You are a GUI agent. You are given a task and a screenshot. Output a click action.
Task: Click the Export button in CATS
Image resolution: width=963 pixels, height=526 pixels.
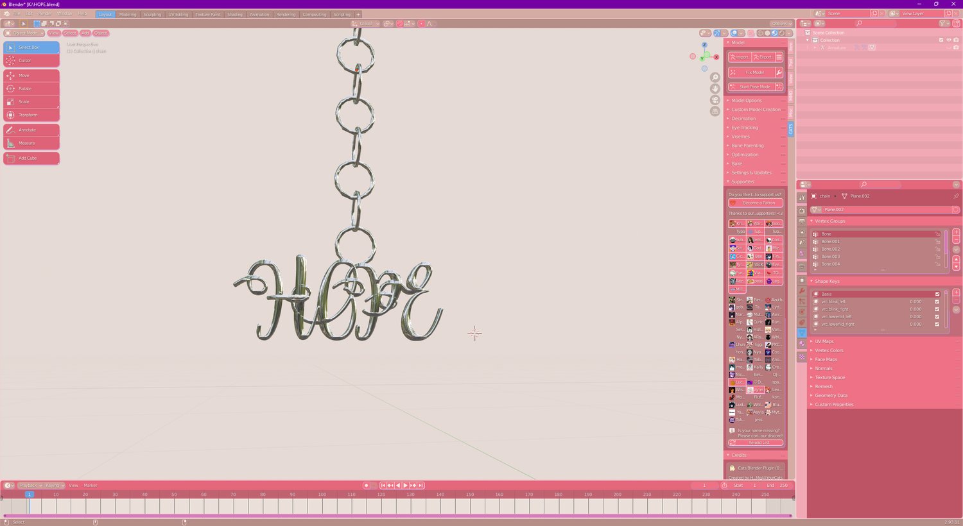click(x=763, y=57)
